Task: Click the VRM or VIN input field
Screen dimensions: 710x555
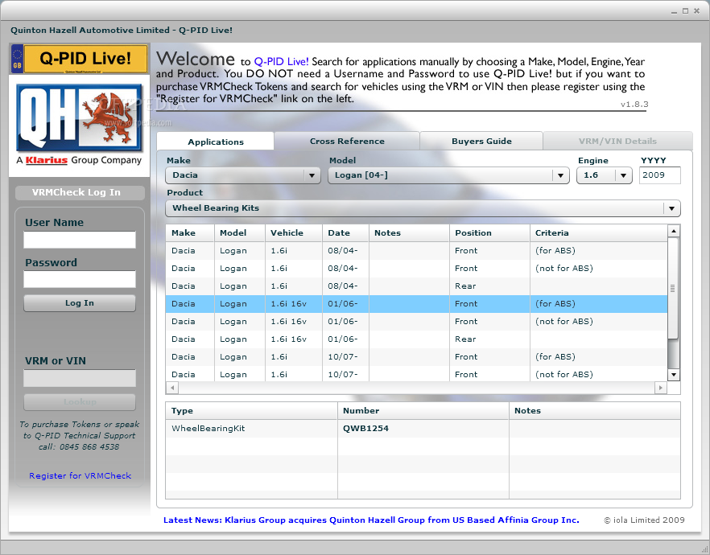Action: pyautogui.click(x=80, y=378)
